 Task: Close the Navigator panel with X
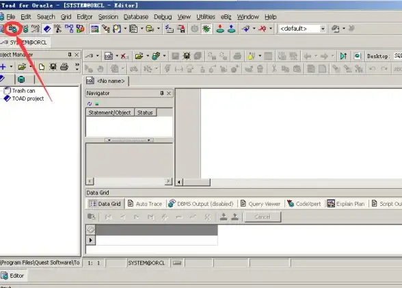tap(169, 93)
